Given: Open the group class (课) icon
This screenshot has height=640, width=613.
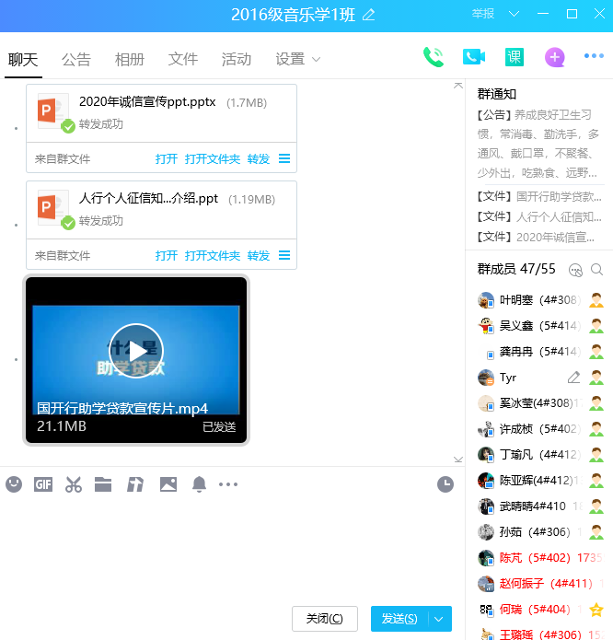Looking at the screenshot, I should click(x=515, y=57).
